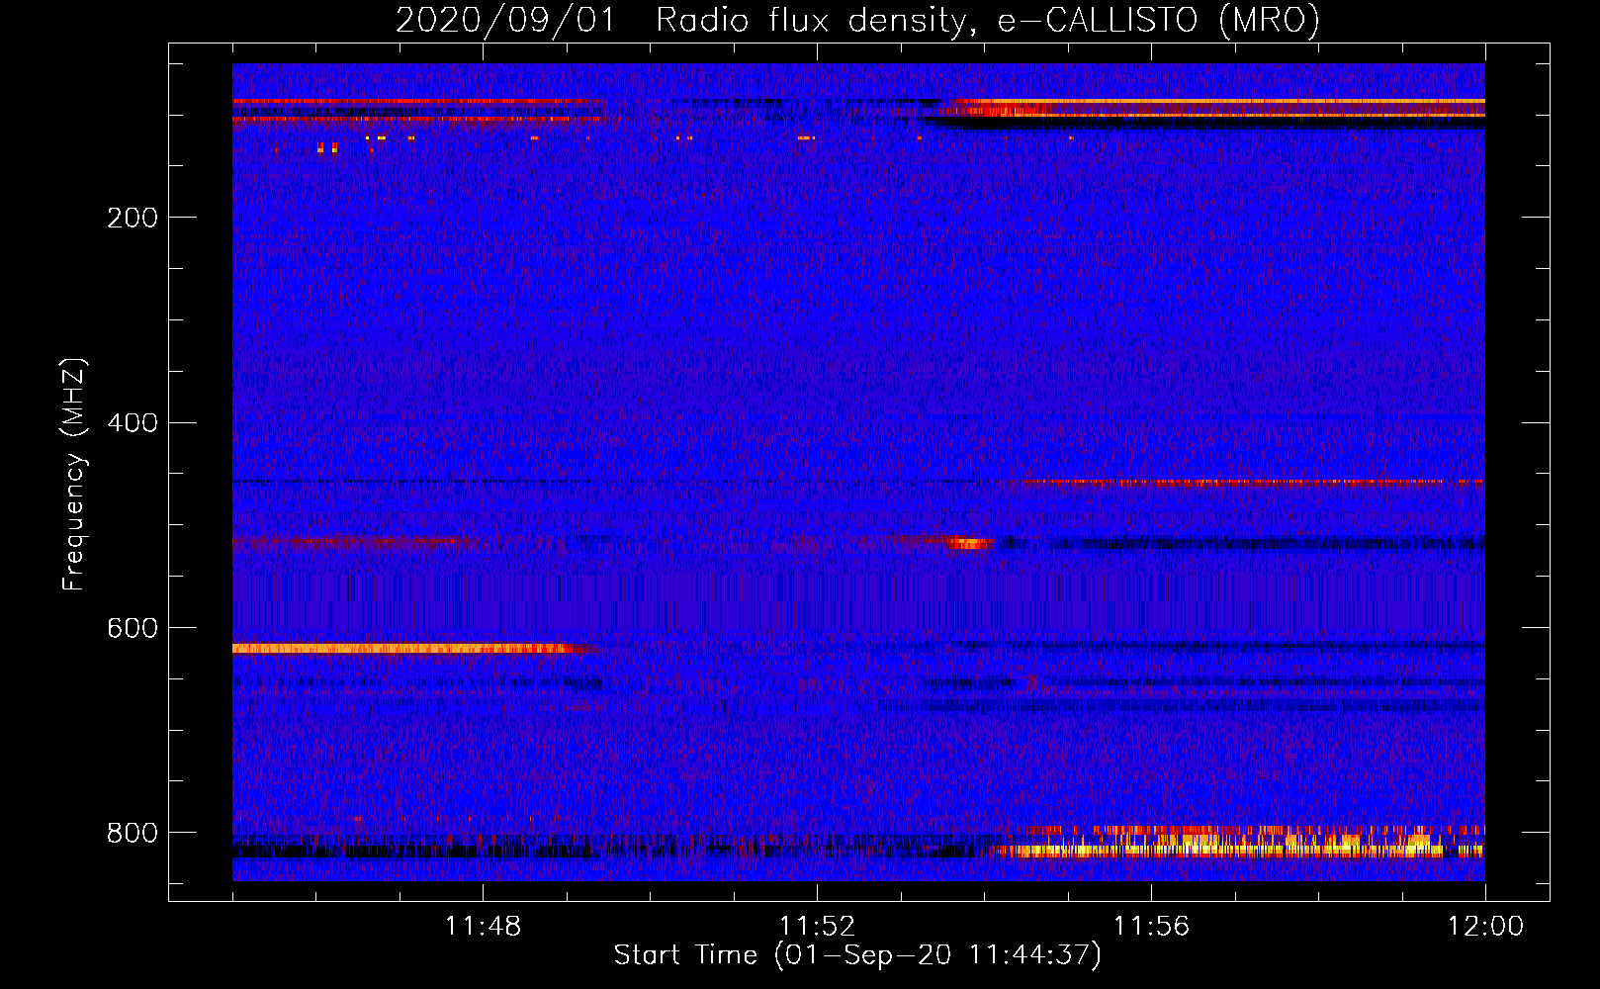Click the 600 frequency tick label
The image size is (1600, 989).
click(x=133, y=629)
